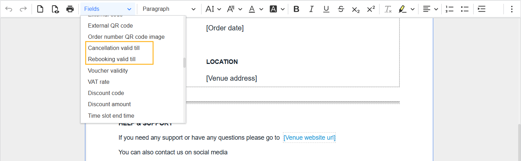Open the more toolbar options menu
The height and width of the screenshot is (161, 521).
pyautogui.click(x=512, y=9)
